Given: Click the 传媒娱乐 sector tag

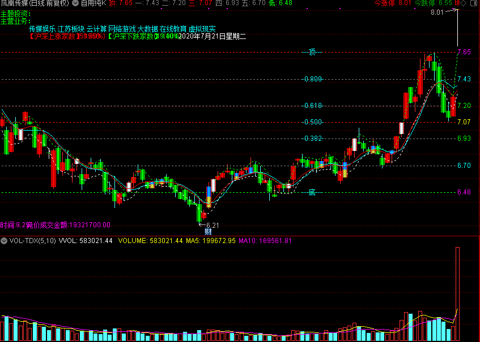Looking at the screenshot, I should tap(43, 29).
